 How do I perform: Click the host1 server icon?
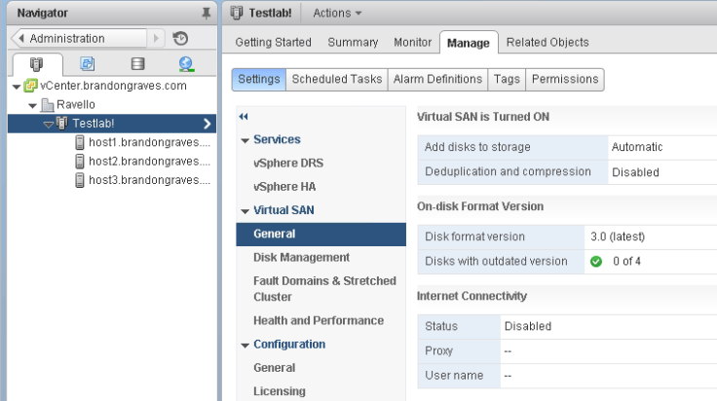80,142
